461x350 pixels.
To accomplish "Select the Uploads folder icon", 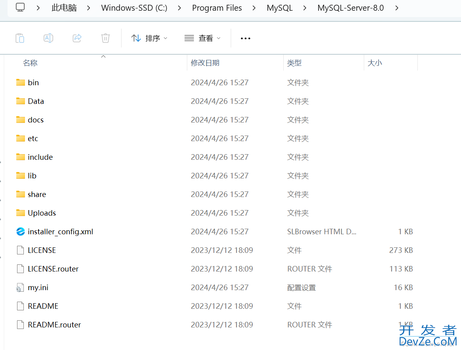I will pyautogui.click(x=20, y=213).
